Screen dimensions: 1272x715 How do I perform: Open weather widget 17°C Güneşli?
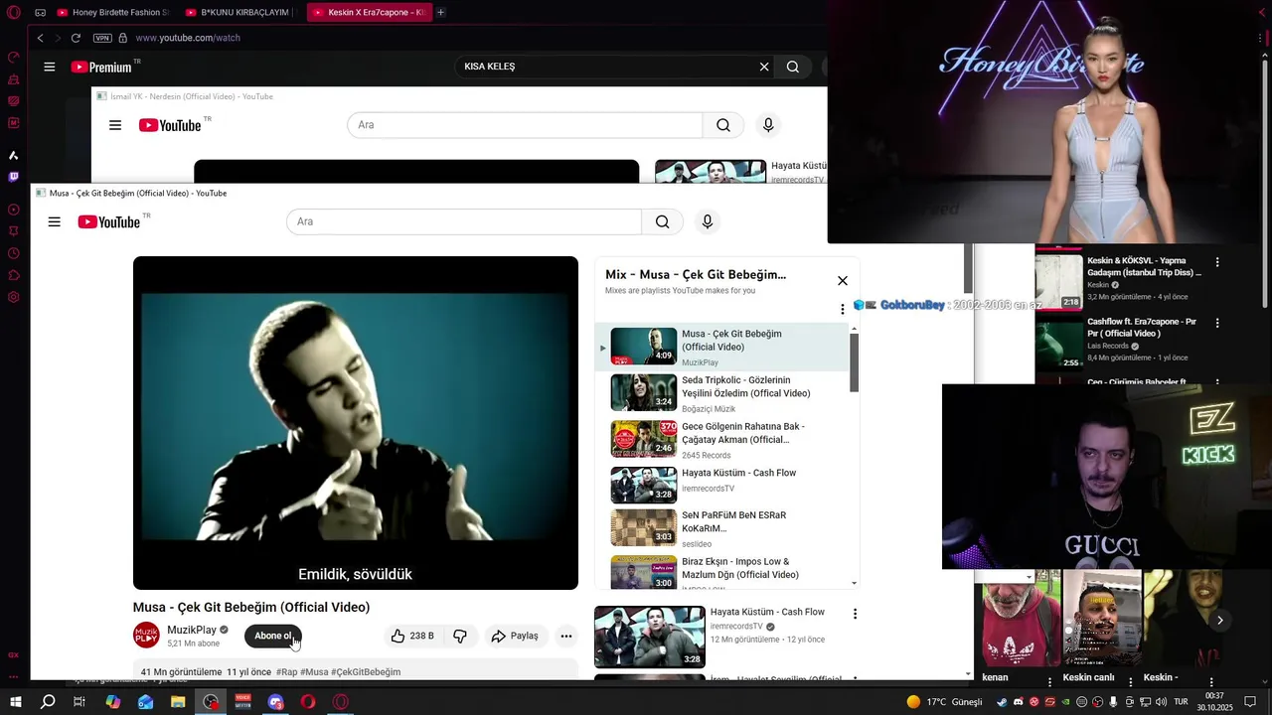(x=944, y=702)
